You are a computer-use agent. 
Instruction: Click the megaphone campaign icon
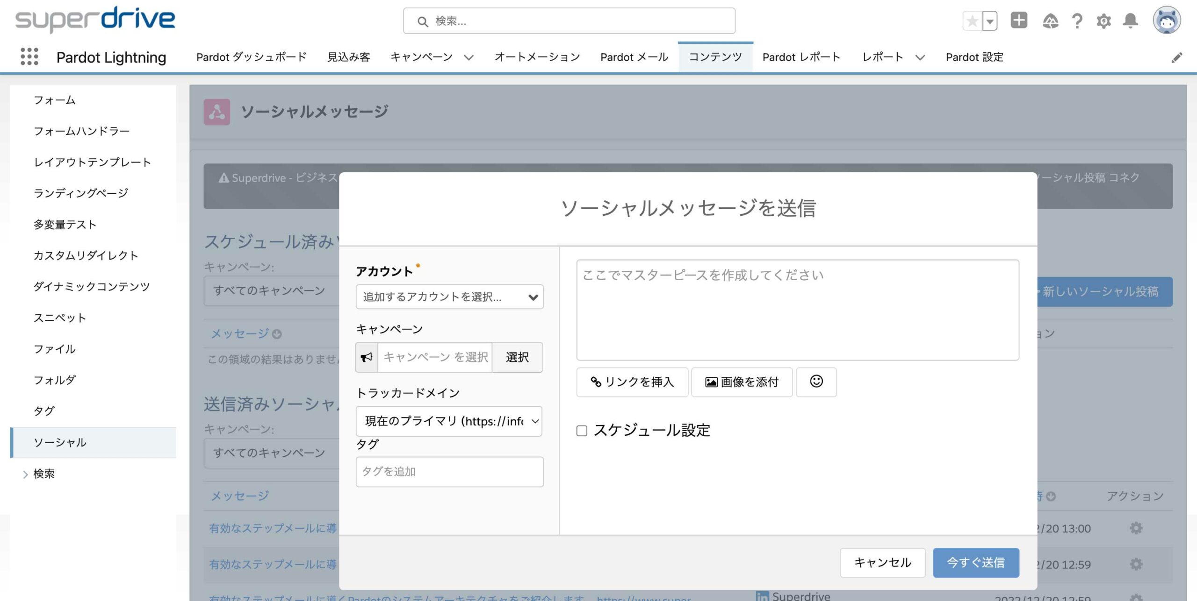point(367,357)
